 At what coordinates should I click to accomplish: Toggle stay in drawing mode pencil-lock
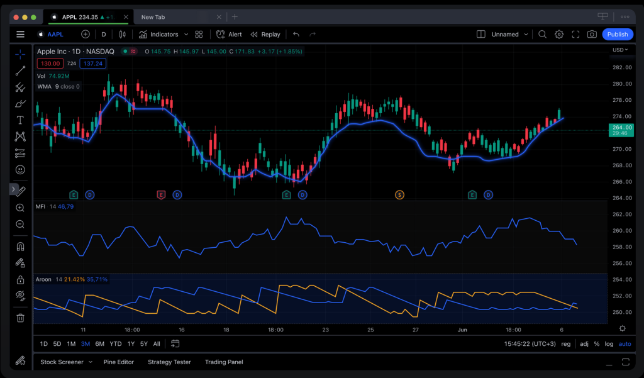[x=20, y=263]
